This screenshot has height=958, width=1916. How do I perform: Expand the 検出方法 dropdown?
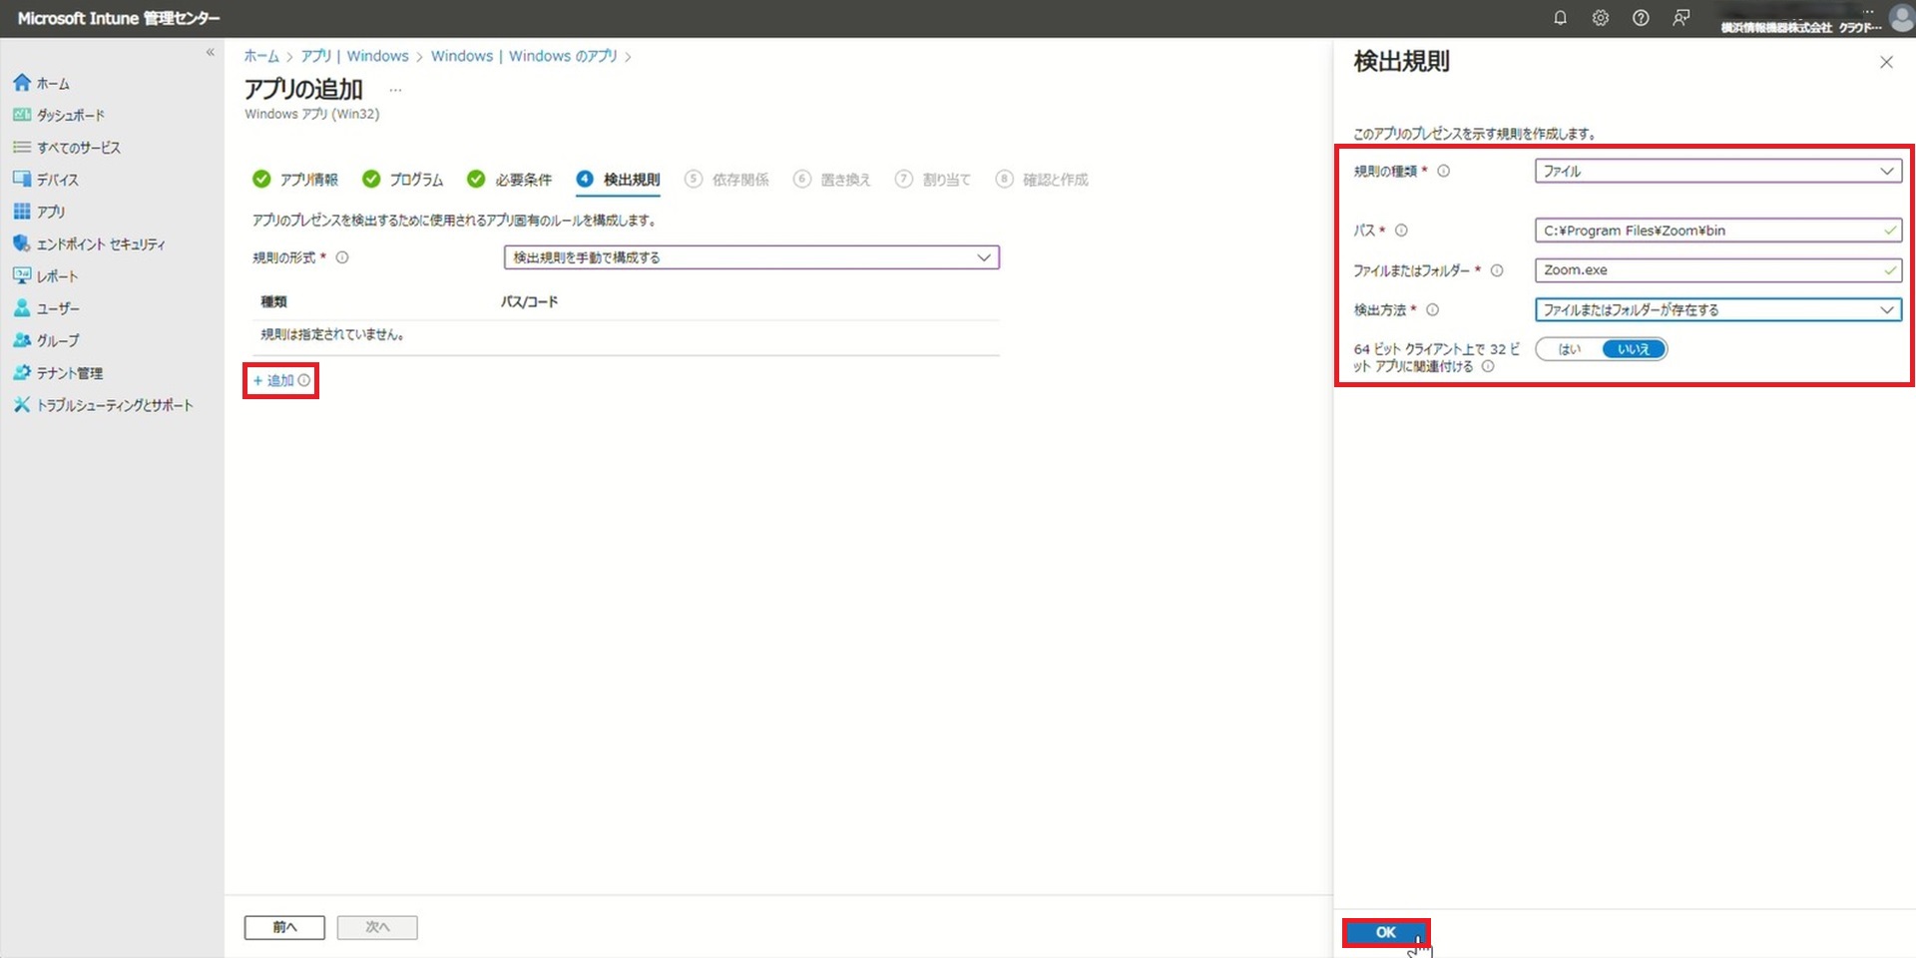pos(1717,310)
